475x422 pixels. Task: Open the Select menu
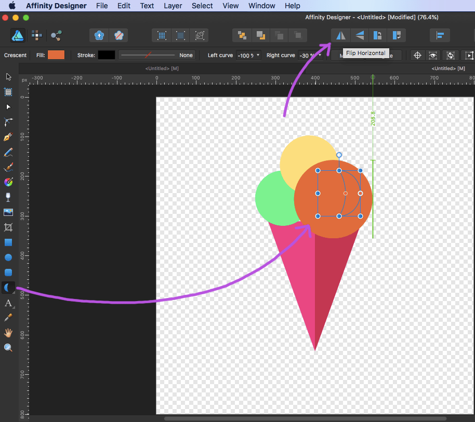(202, 6)
